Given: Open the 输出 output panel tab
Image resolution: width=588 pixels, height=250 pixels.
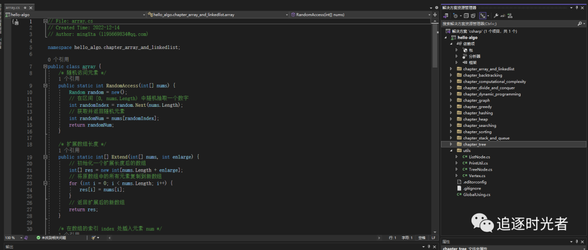Looking at the screenshot, I should tap(9, 247).
